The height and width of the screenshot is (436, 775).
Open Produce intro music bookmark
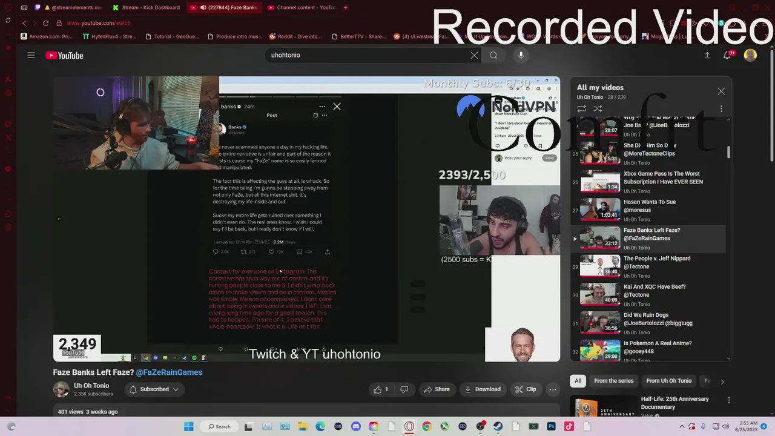[234, 36]
